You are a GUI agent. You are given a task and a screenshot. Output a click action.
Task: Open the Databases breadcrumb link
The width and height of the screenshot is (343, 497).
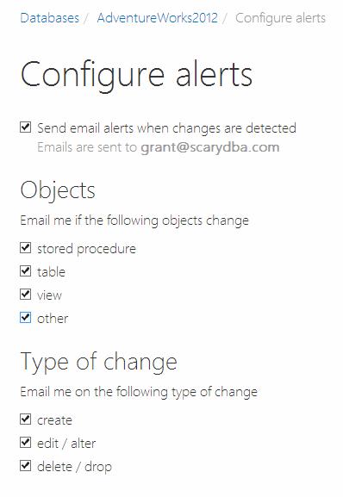pos(50,18)
